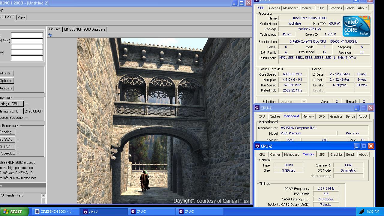Image resolution: width=384 pixels, height=216 pixels.
Task: Open Memory tab in Mainboard CPU-Z window
Action: click(x=308, y=116)
